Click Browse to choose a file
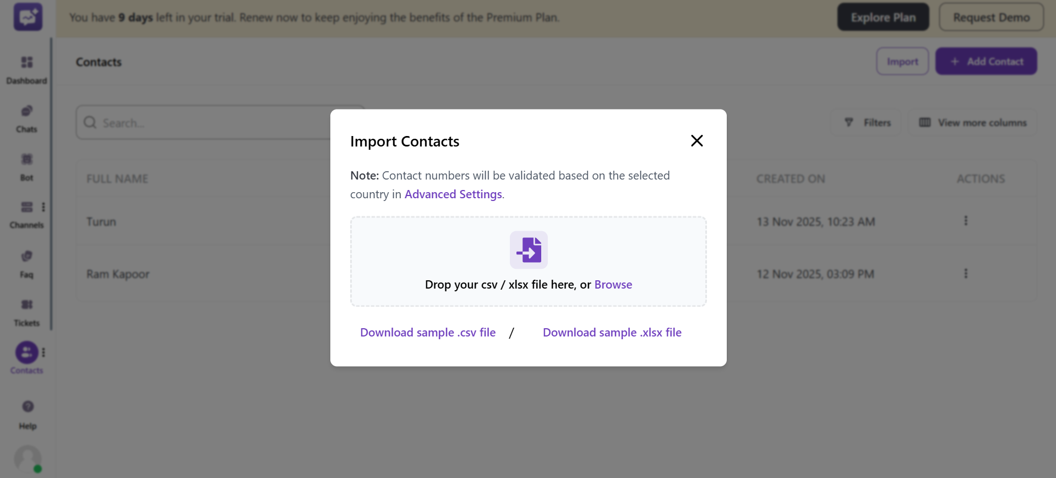1056x478 pixels. (613, 284)
